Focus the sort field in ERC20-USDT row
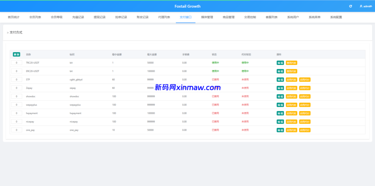Image resolution: width=375 pixels, height=186 pixels. (x=16, y=71)
